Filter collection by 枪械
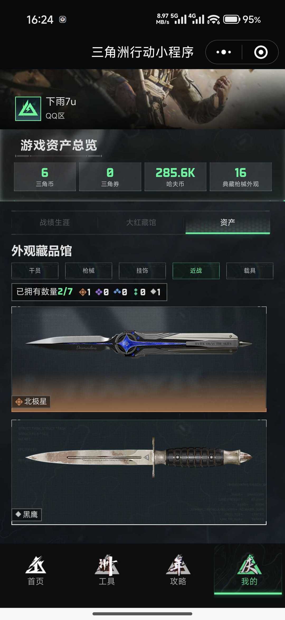Viewport: 285px width, 620px height. pyautogui.click(x=89, y=271)
